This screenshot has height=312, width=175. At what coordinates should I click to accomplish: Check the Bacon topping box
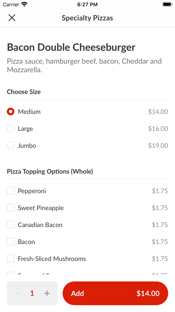(x=10, y=242)
